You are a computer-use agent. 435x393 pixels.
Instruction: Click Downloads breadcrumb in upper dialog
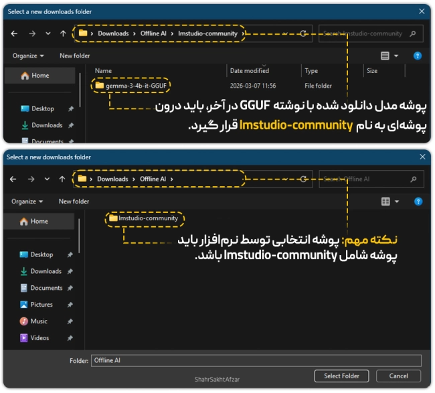(113, 33)
